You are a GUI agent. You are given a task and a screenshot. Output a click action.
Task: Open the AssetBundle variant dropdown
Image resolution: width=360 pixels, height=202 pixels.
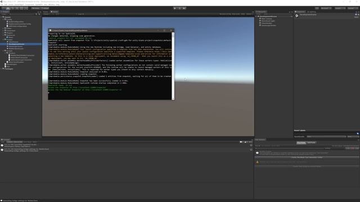tap(353, 136)
